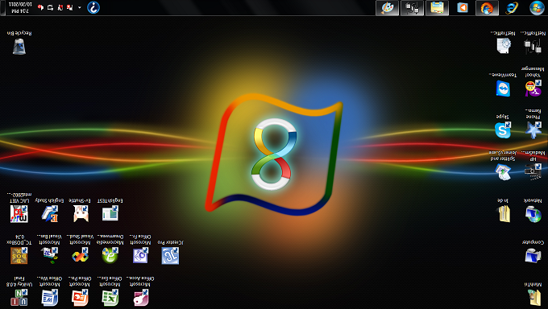This screenshot has height=309, width=548.
Task: Expand the hidden tray icons arrow
Action: (79, 7)
